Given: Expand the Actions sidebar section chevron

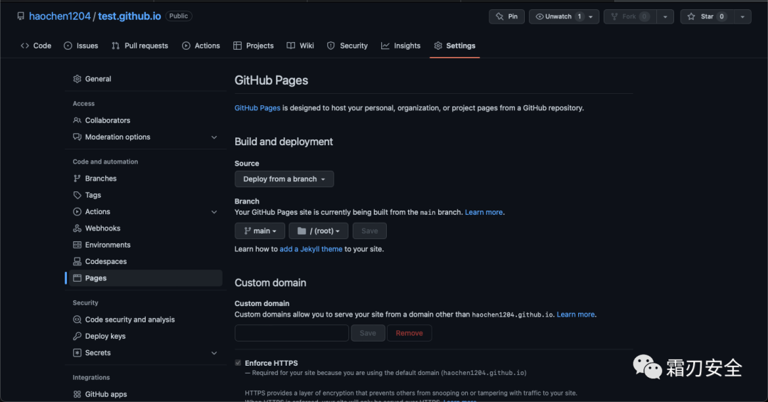Looking at the screenshot, I should click(x=214, y=212).
